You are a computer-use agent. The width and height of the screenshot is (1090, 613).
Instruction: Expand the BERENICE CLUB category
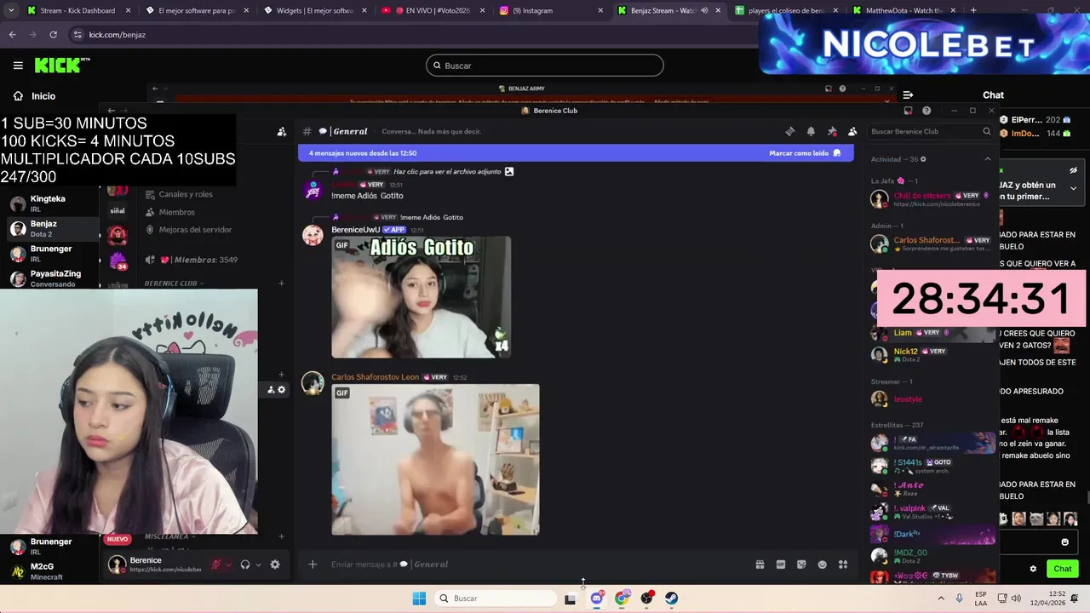(x=174, y=284)
